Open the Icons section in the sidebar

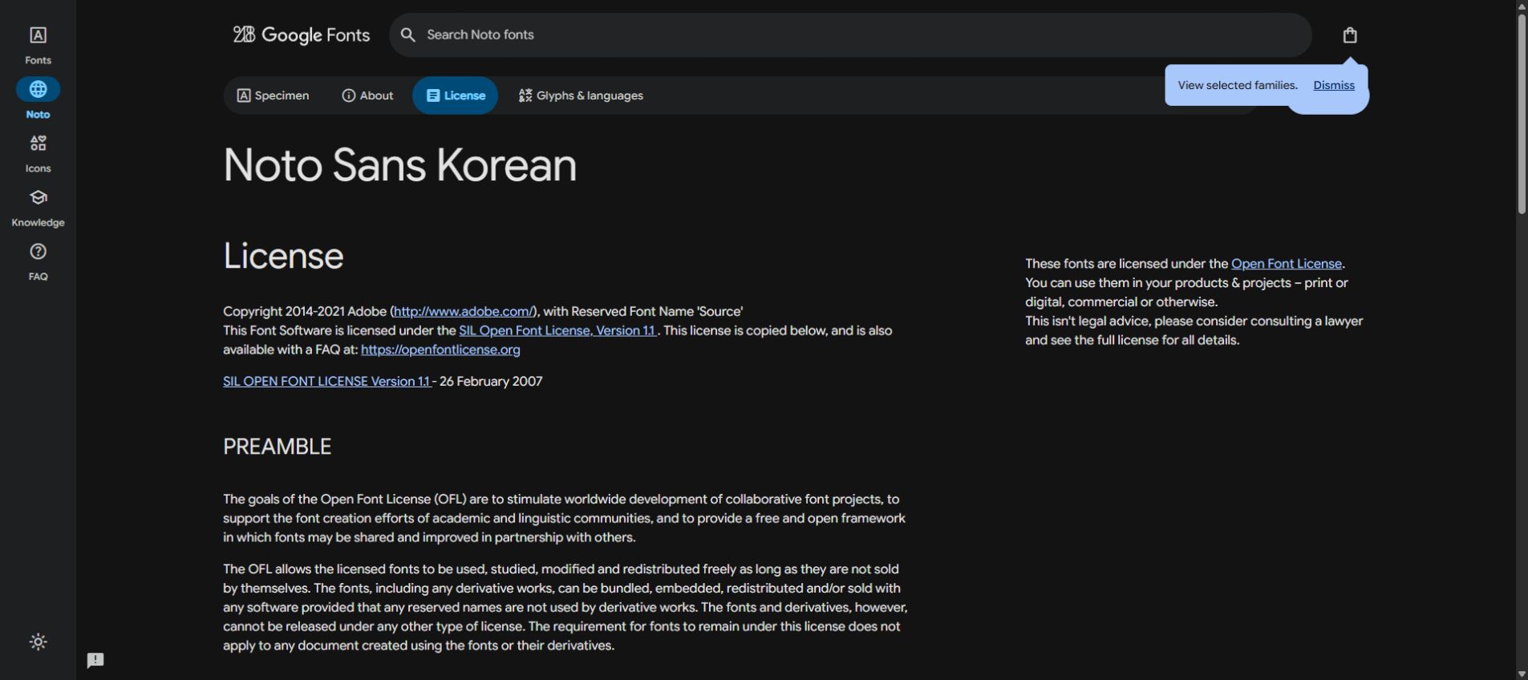(38, 153)
